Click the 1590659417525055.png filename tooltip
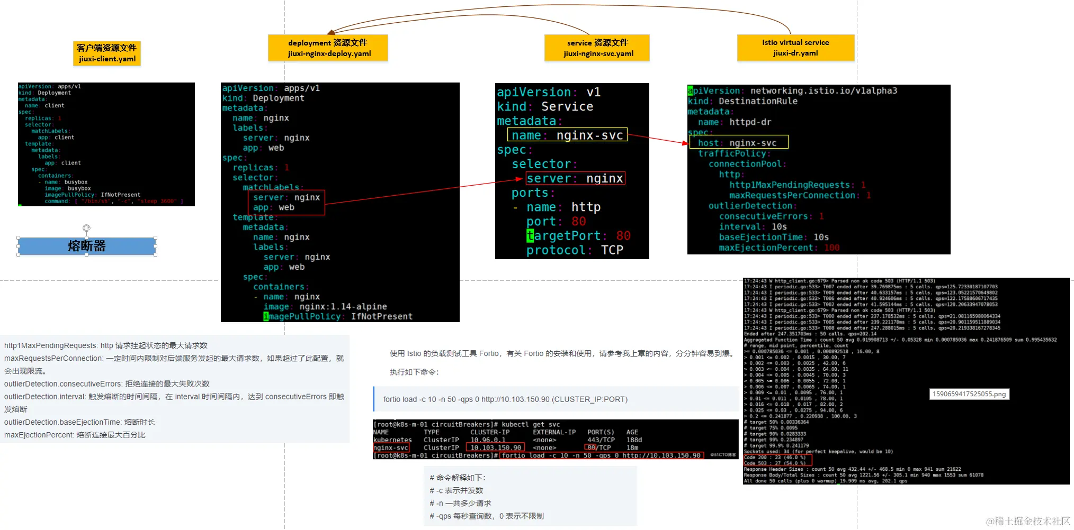 [x=969, y=394]
